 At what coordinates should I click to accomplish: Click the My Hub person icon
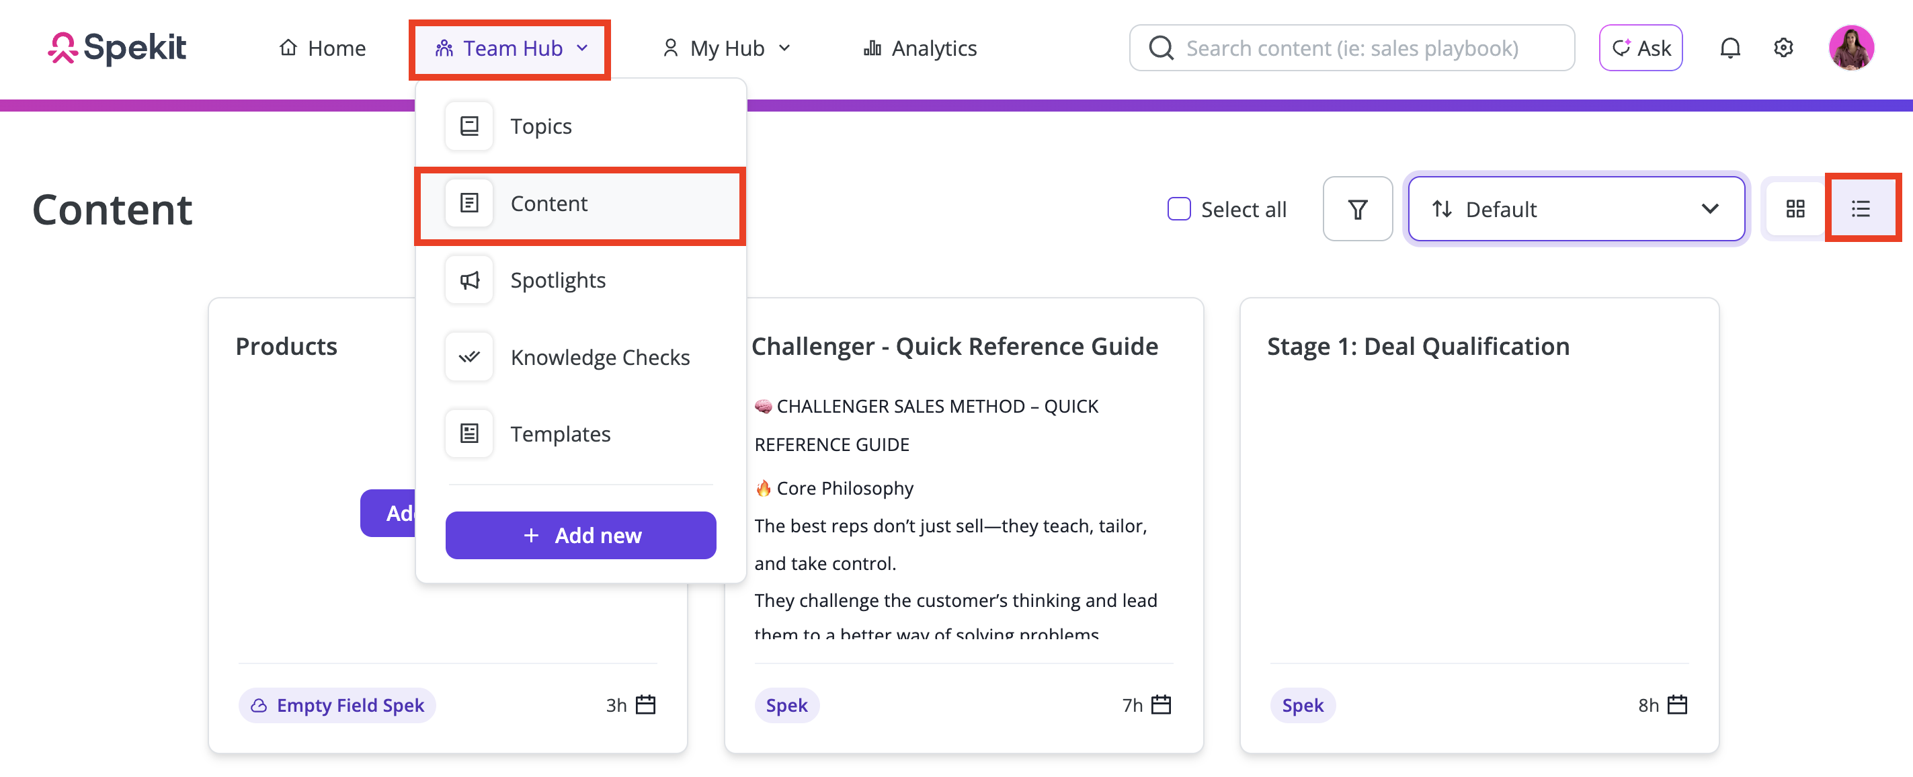point(671,48)
